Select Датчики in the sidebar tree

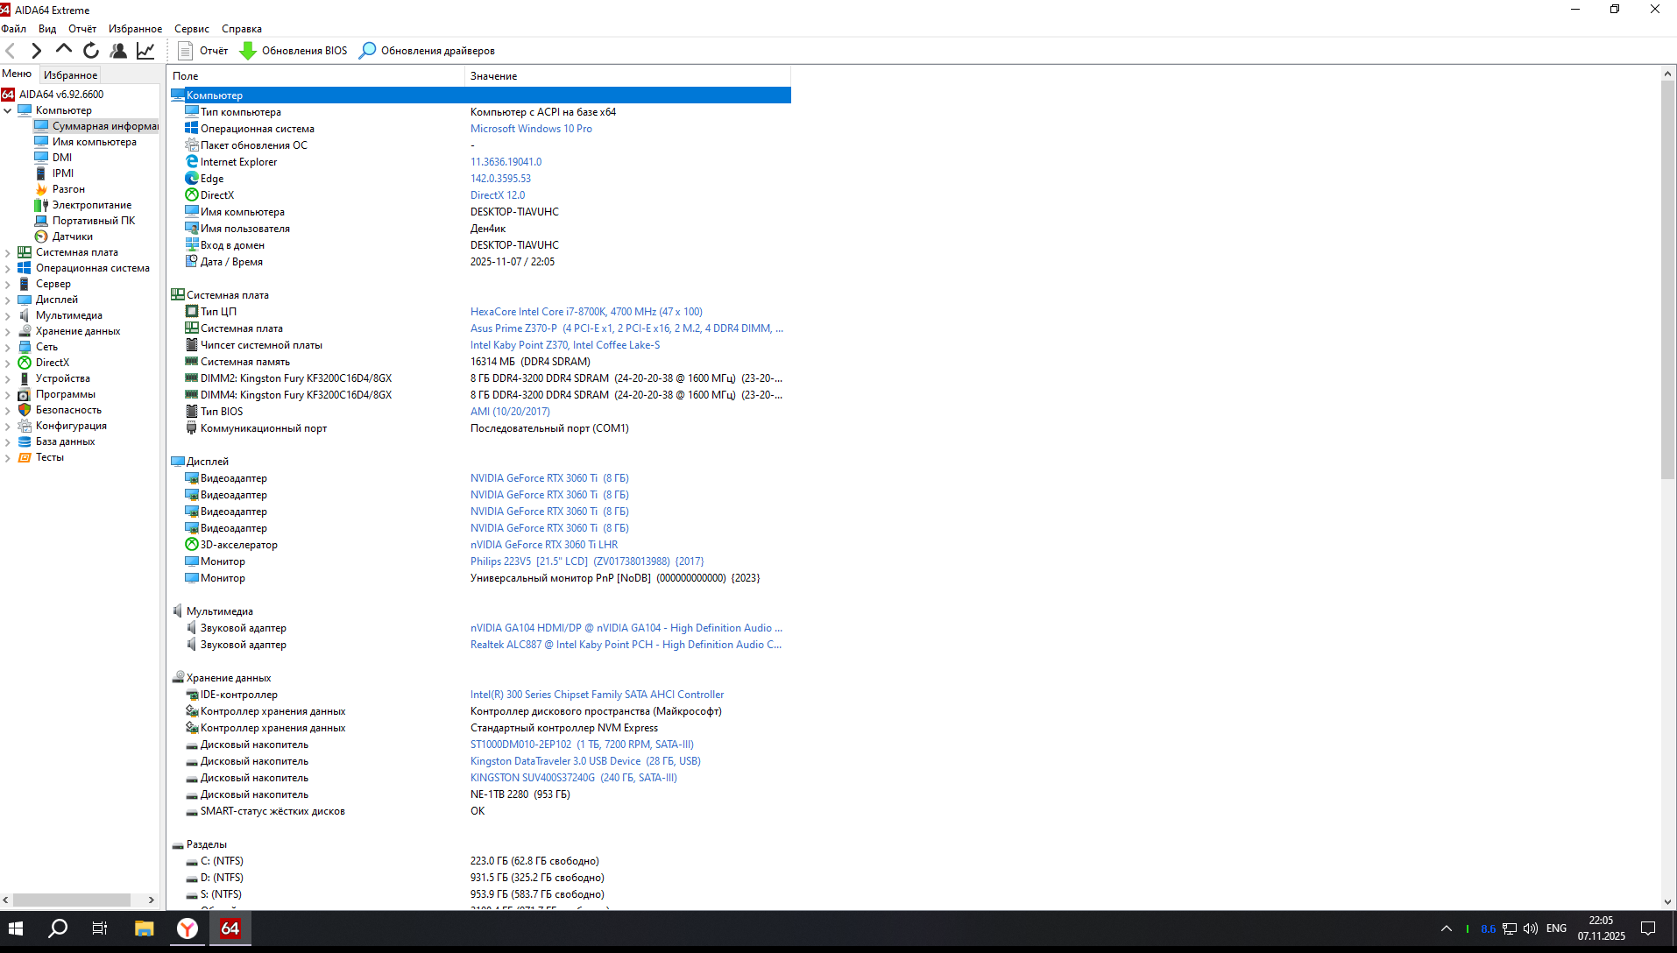pyautogui.click(x=72, y=236)
